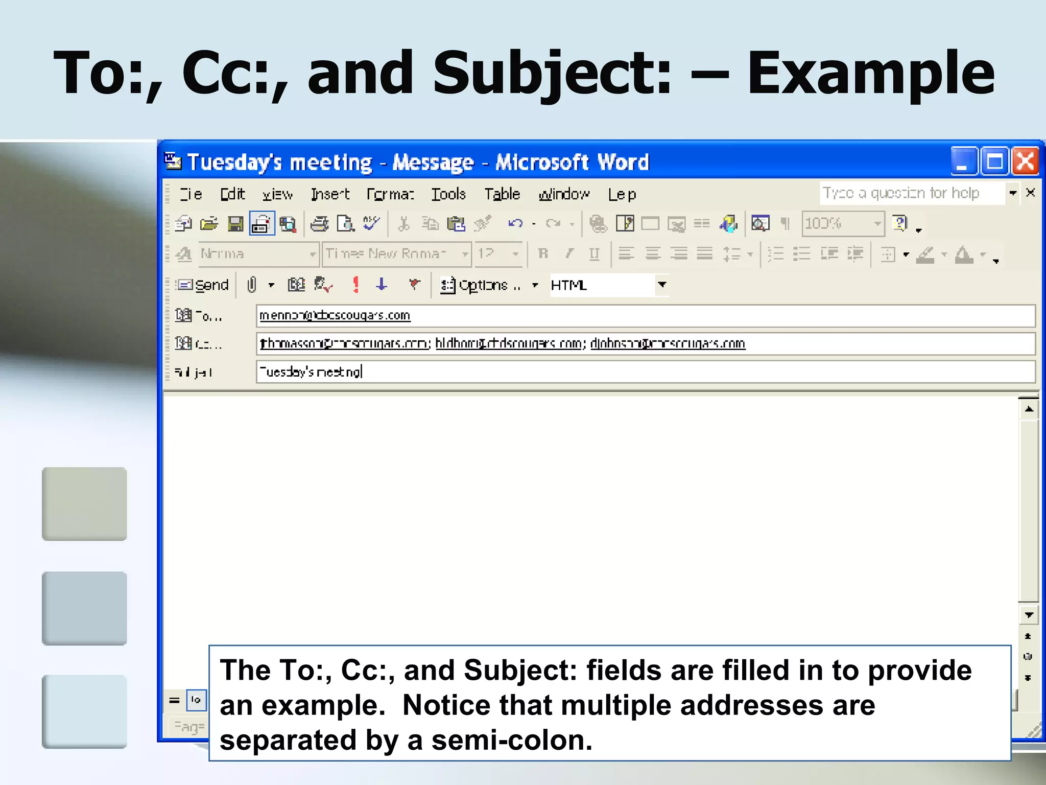
Task: Open the attachment paperclip dropdown arrow
Action: 271,285
